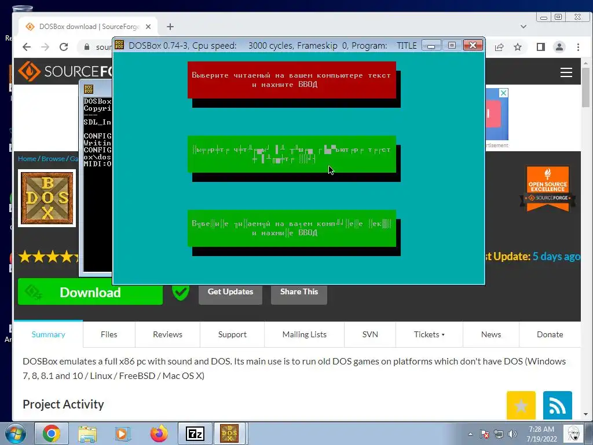593x445 pixels.
Task: Click the DOSBox status window title icon
Action: pos(89,89)
